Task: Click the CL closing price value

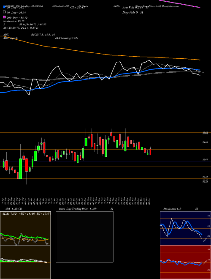Action: pyautogui.click(x=78, y=8)
